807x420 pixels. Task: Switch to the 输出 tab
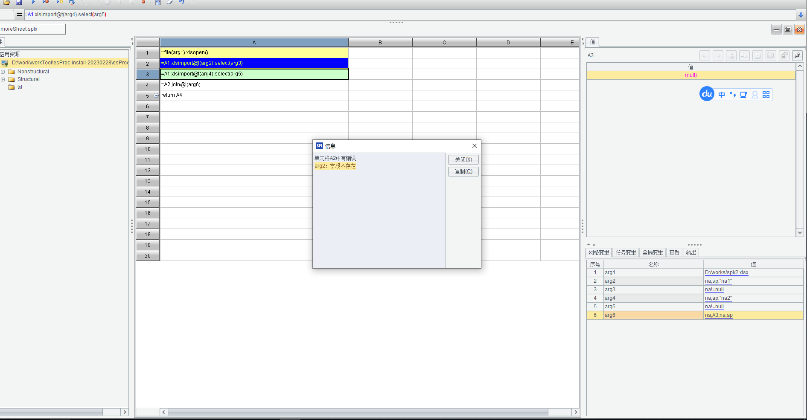(x=691, y=252)
